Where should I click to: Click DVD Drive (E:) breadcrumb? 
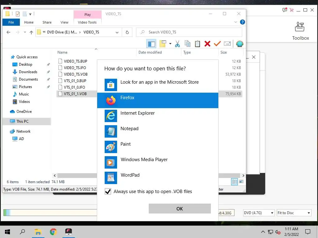(62, 32)
